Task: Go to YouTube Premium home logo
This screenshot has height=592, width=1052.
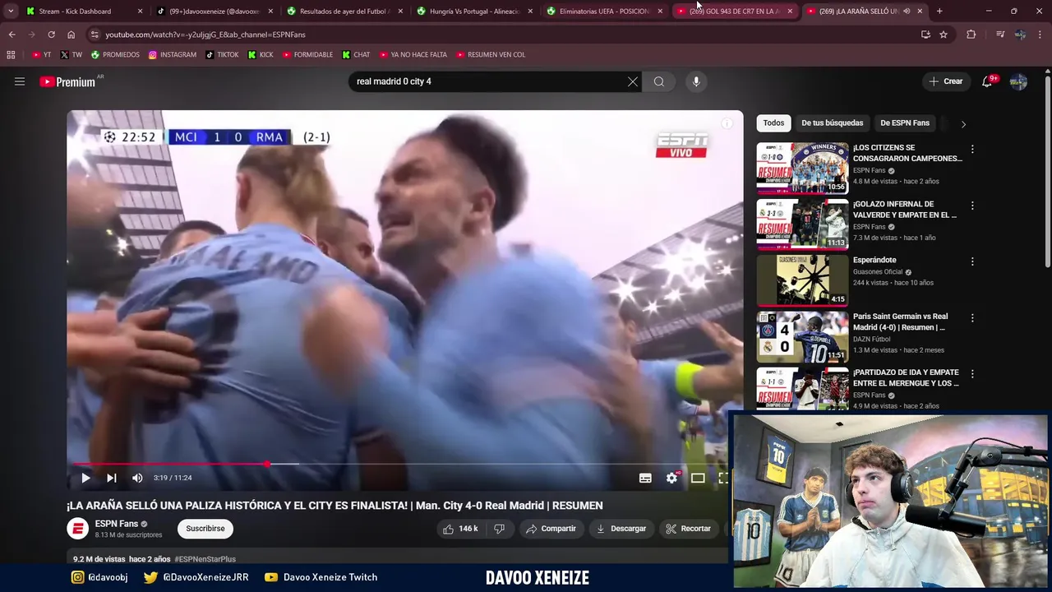Action: (x=68, y=81)
